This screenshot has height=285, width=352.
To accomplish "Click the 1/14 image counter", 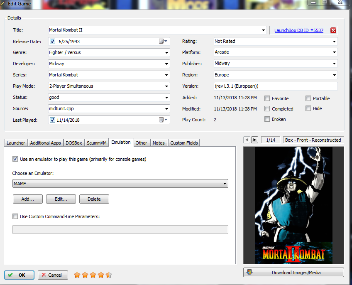I will [x=271, y=140].
